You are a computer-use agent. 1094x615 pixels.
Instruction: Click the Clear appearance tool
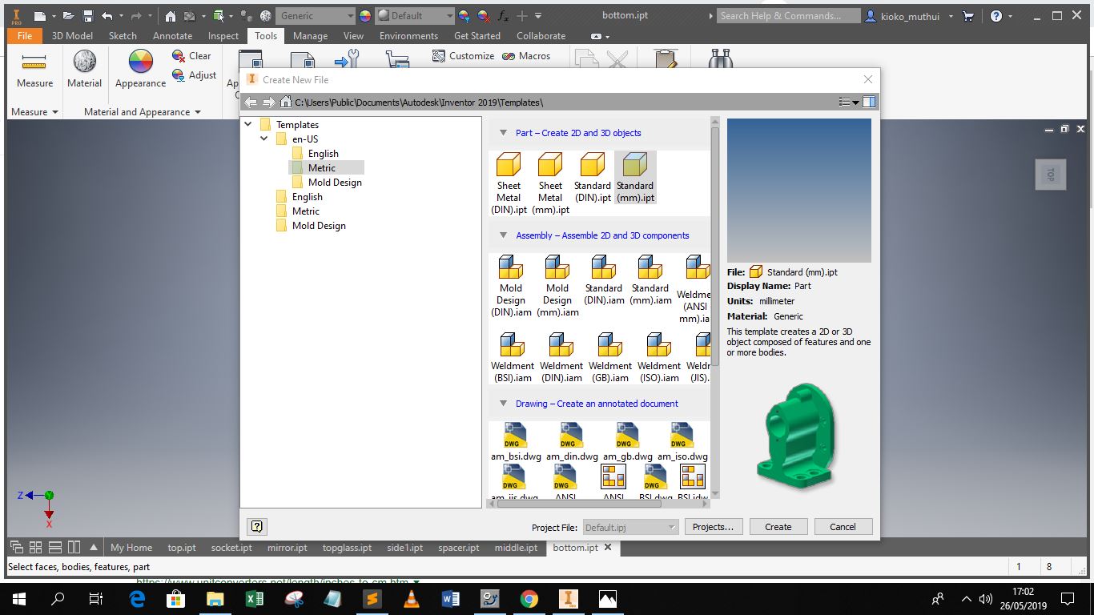click(x=191, y=56)
